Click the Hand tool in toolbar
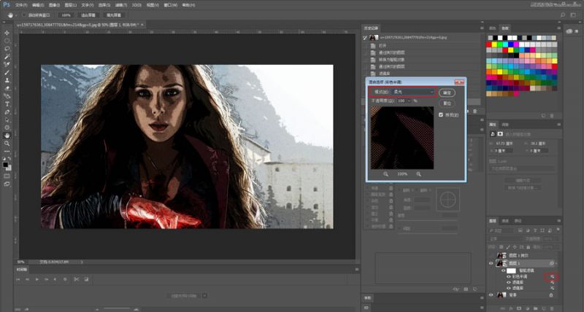 (7, 136)
